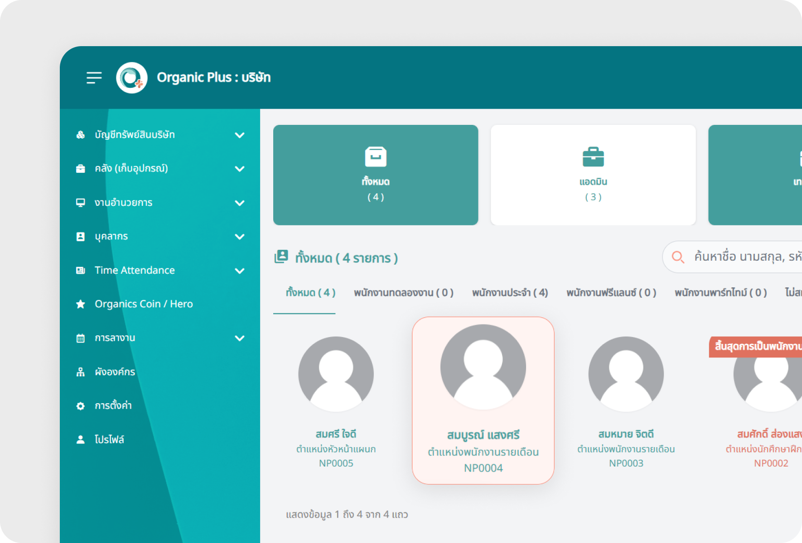Click the แอดมิน (3) summary card
The height and width of the screenshot is (543, 802).
coord(593,175)
